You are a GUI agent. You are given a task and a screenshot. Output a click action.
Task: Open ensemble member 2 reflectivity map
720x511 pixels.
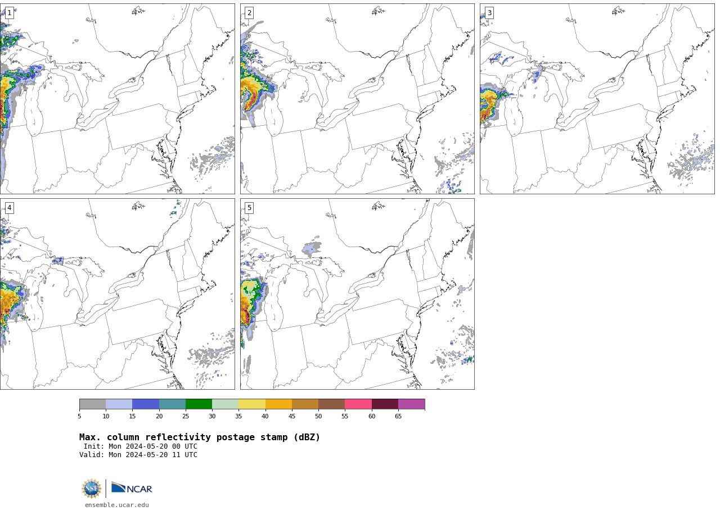[357, 99]
